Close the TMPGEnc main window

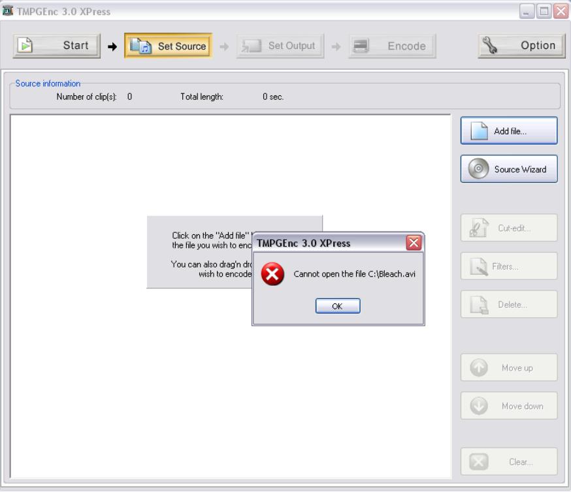561,11
